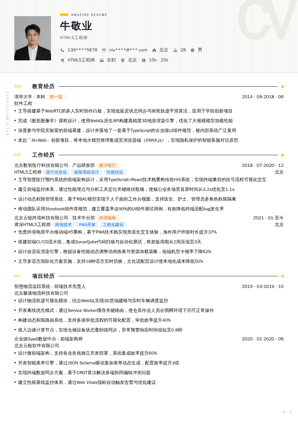Image resolution: width=298 pixels, height=421 pixels.
Task: Click the 医疗信息化 tag
Action: click(56, 172)
